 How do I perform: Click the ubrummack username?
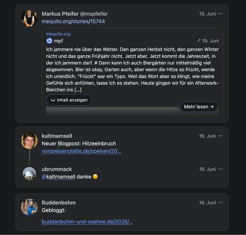57,169
